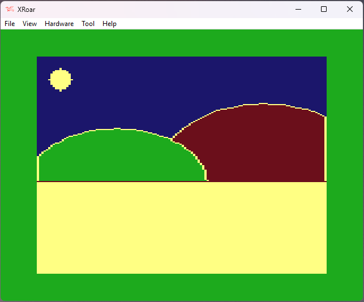Click empty menu bar space right of Help
This screenshot has width=364, height=302.
point(238,24)
